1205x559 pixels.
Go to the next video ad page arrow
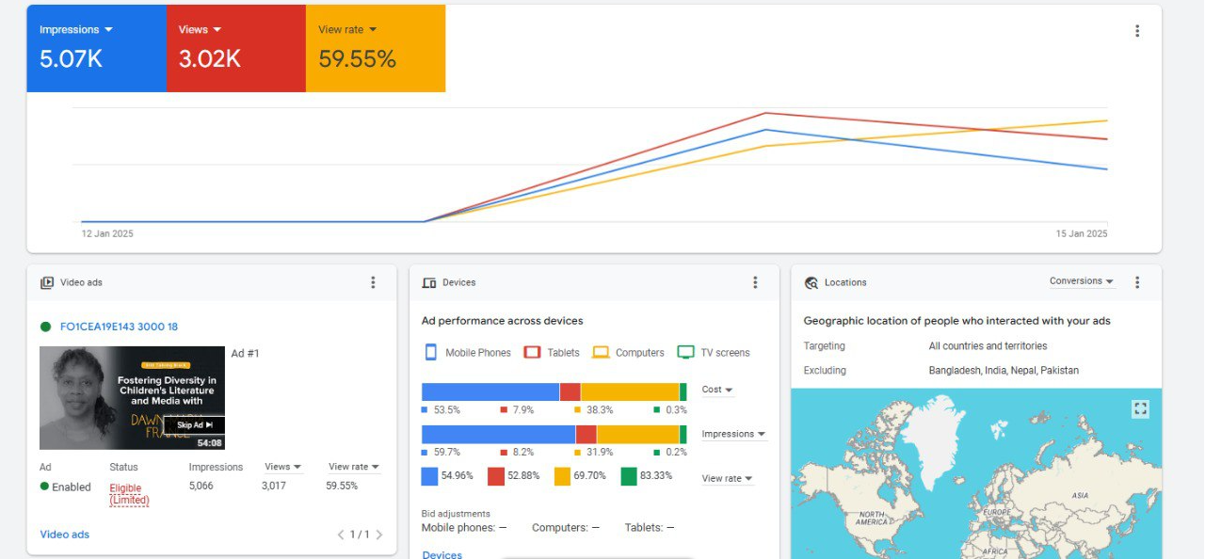[379, 535]
